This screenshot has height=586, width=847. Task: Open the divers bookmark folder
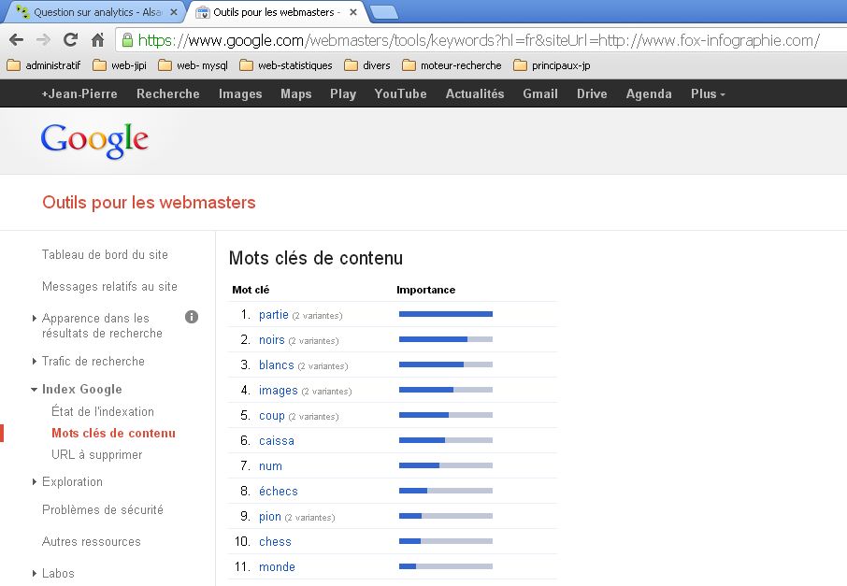(367, 65)
